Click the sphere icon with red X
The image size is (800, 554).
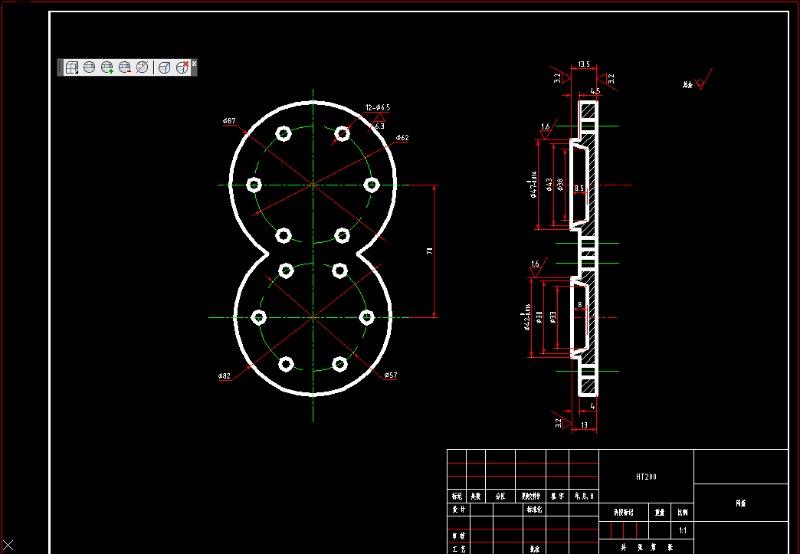pyautogui.click(x=182, y=67)
